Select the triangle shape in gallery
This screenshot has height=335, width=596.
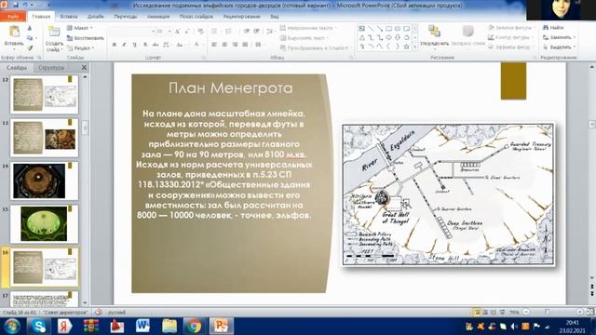[x=362, y=37]
